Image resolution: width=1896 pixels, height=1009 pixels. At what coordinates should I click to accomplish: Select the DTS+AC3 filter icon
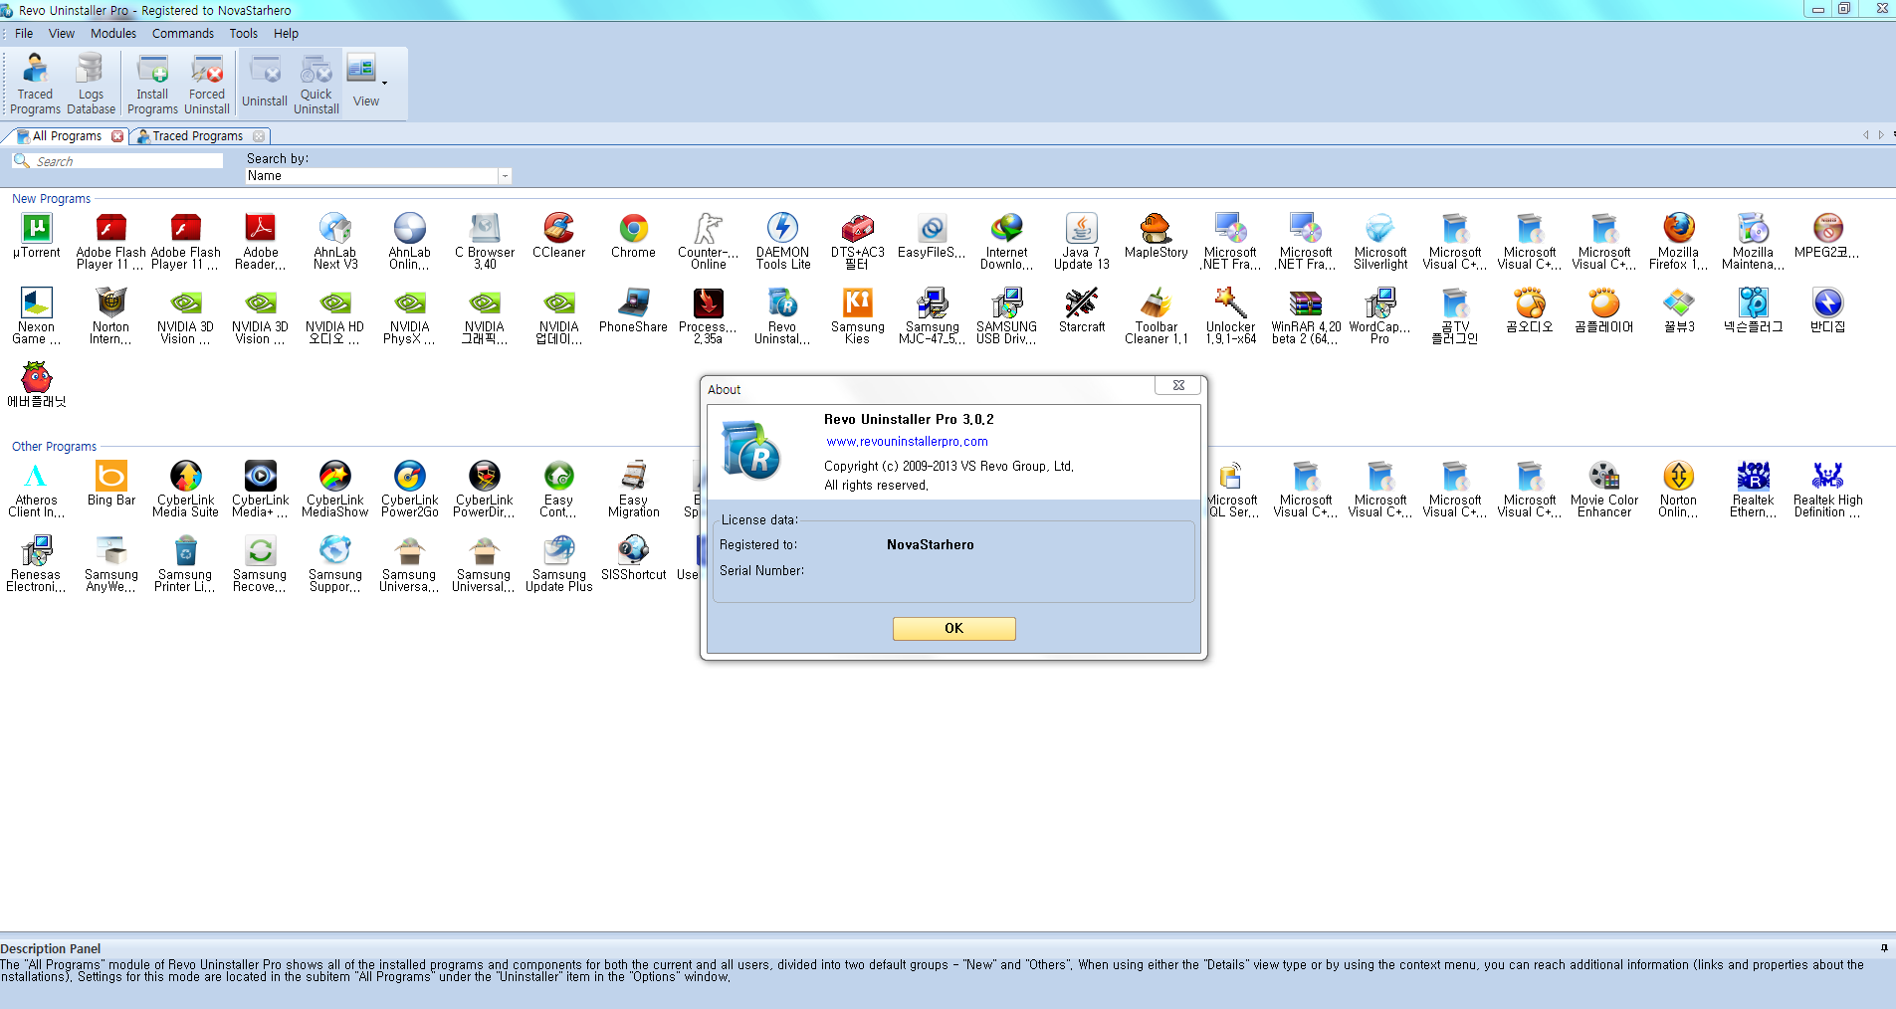click(858, 241)
